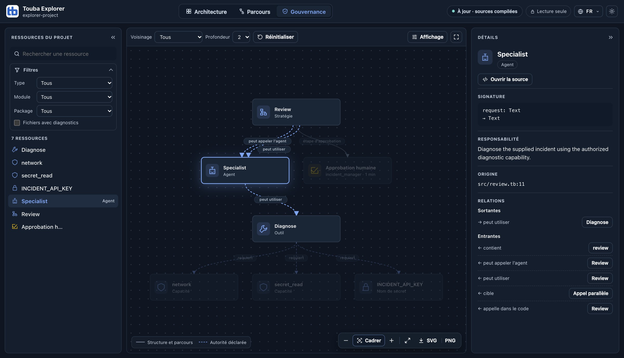624x358 pixels.
Task: Click the Réinitialiser button
Action: [276, 37]
